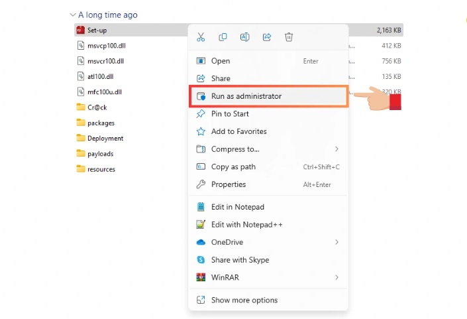Viewport: 467px width, 319px height.
Task: Expand the WinRAR submenu arrow
Action: [337, 278]
